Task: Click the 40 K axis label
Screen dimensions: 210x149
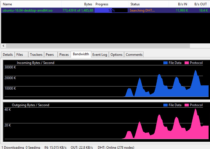Action: pyautogui.click(x=8, y=110)
